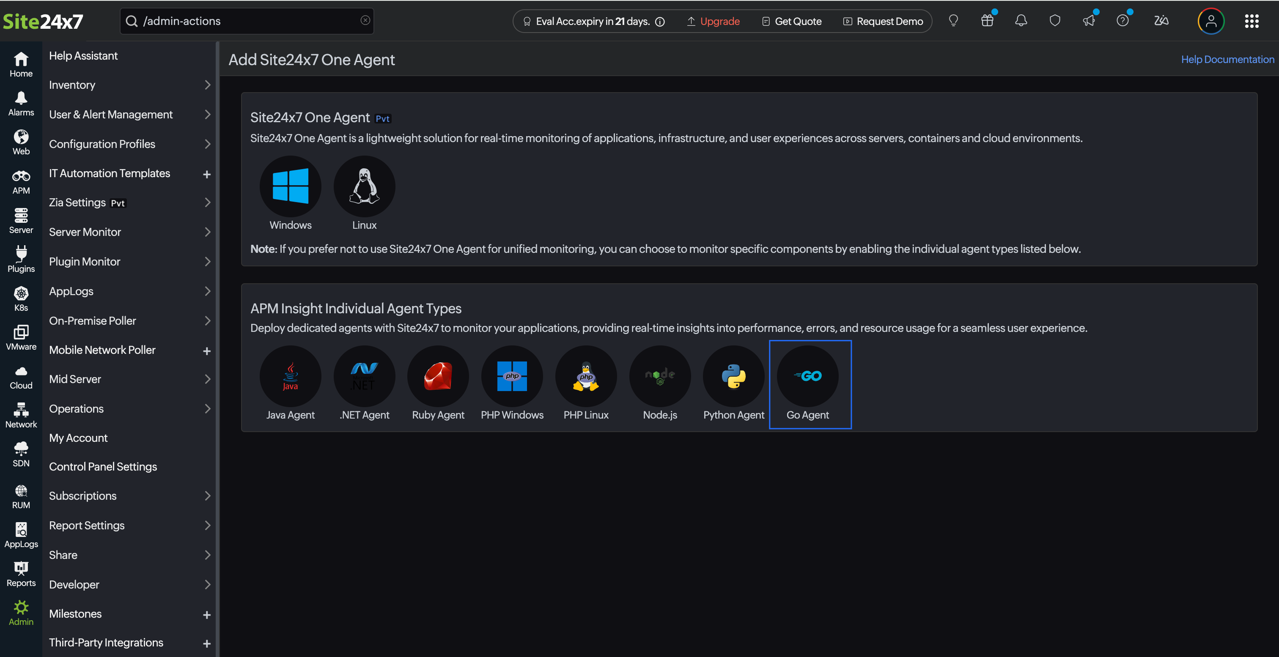Choose the Ruby Agent icon
This screenshot has width=1279, height=657.
point(438,376)
